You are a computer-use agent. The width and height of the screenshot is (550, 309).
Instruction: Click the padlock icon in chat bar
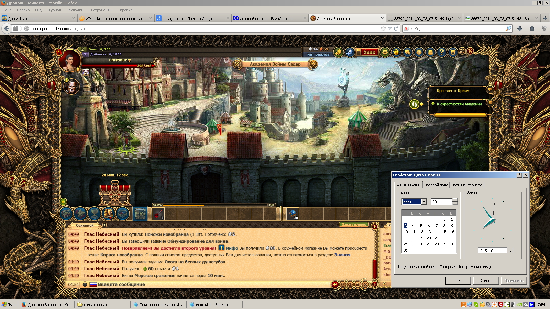[358, 284]
